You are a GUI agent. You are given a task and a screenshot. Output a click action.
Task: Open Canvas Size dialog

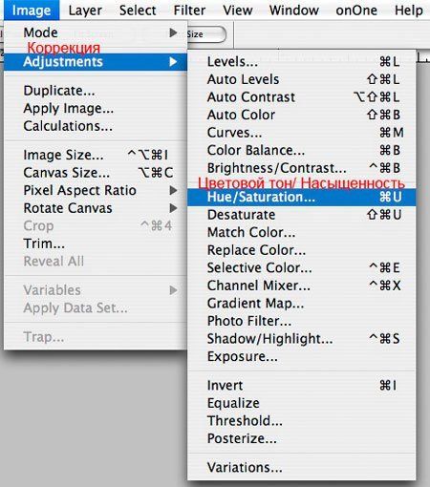coord(96,173)
